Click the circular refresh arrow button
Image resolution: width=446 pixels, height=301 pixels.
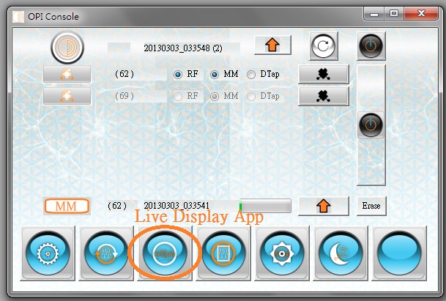click(324, 46)
